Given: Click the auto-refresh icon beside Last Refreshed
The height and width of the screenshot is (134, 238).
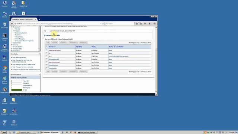Looking at the screenshot, I should pyautogui.click(x=45, y=31).
